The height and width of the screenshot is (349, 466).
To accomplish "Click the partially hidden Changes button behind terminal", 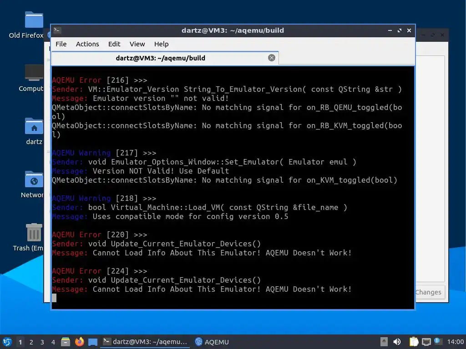I will 430,292.
